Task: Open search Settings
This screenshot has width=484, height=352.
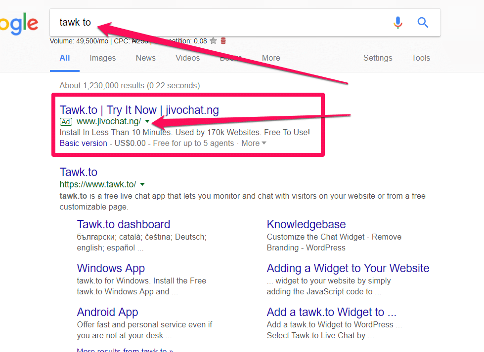Action: pyautogui.click(x=378, y=58)
